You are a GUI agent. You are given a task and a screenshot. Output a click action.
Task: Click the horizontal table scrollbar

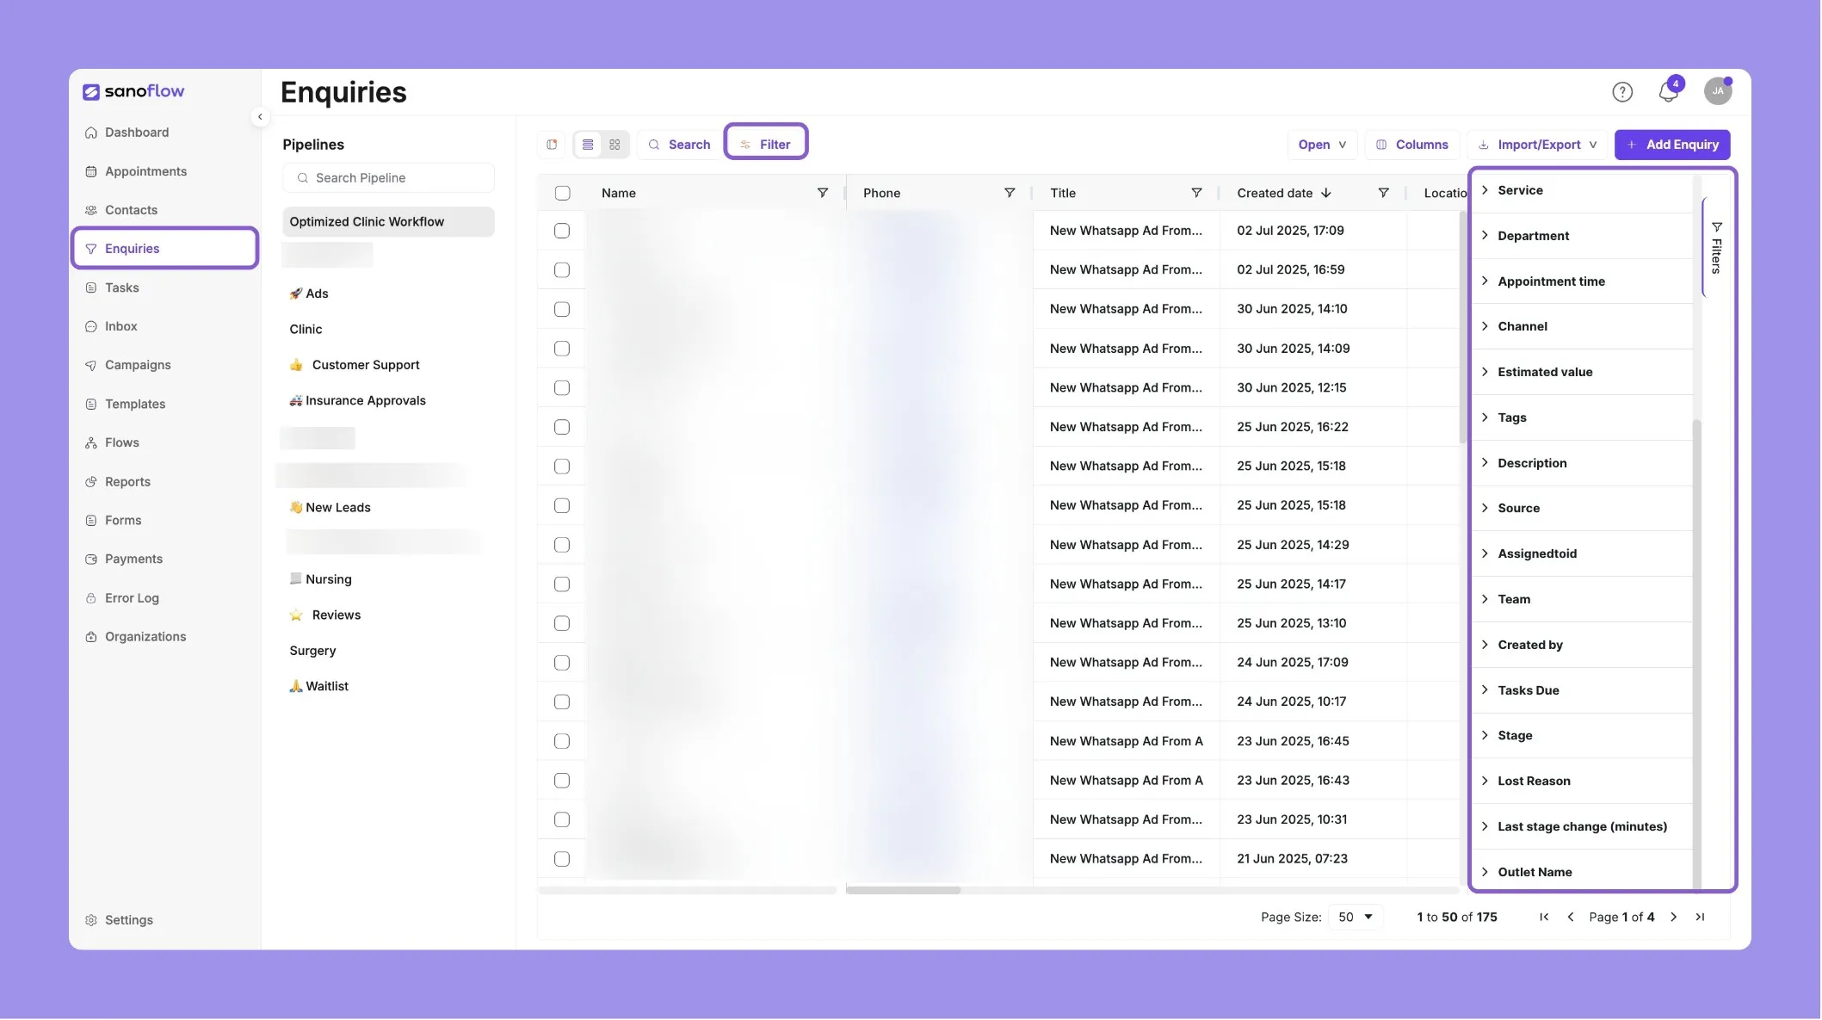(x=903, y=890)
